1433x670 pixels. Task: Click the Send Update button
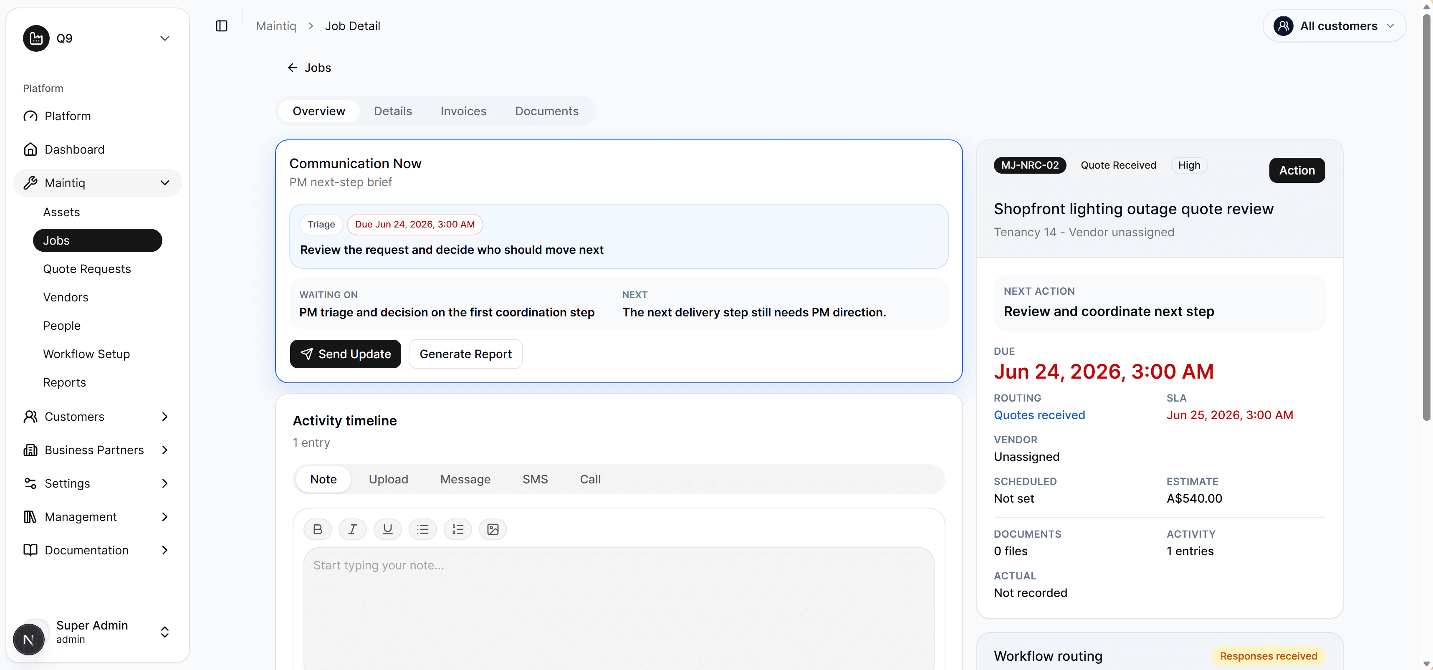click(x=346, y=354)
